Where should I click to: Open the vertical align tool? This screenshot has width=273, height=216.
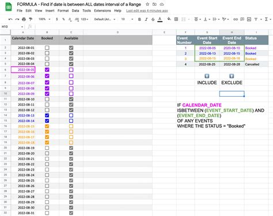206,19
